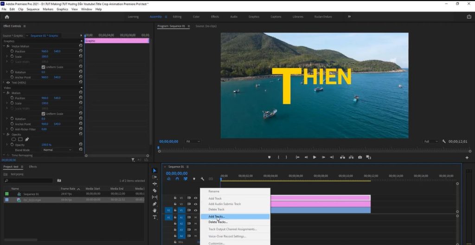Toggle Position stopwatch under Vector Motion
475x245 pixels.
coord(12,51)
